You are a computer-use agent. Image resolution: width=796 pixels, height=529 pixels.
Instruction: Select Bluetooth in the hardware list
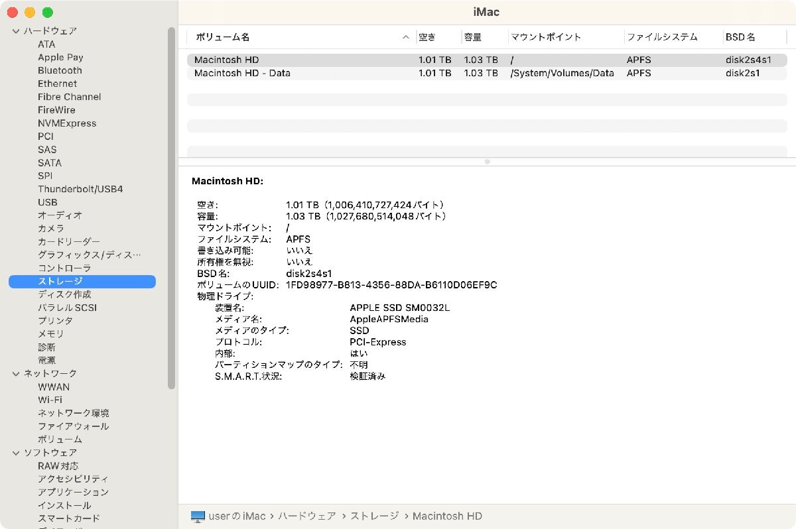click(x=59, y=70)
